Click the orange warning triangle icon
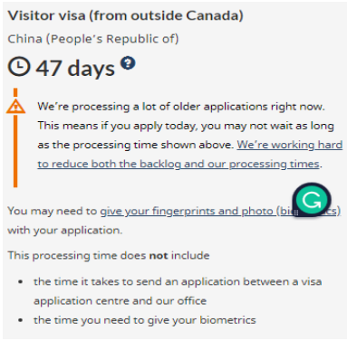This screenshot has width=347, height=341. pyautogui.click(x=15, y=106)
